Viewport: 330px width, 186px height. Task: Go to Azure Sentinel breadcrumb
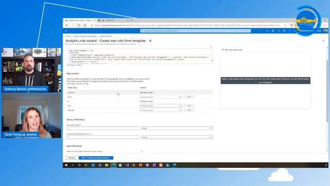coord(105,36)
